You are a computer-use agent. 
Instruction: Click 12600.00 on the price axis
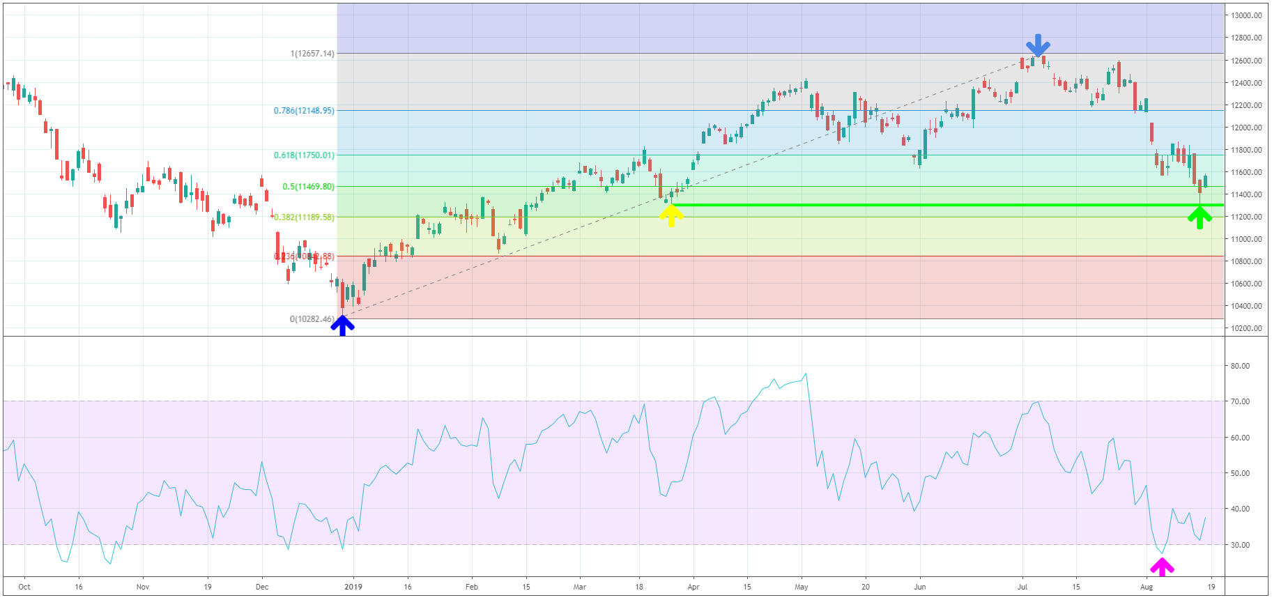point(1246,61)
